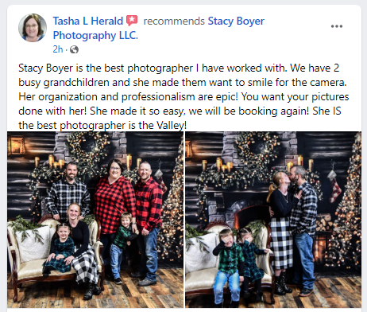Screen dimensions: 367x312
Task: Open Tasha L Herald's profile picture
Action: [33, 28]
